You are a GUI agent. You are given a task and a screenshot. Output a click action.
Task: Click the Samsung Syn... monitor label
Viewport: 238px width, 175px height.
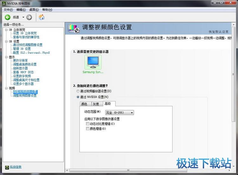[93, 72]
